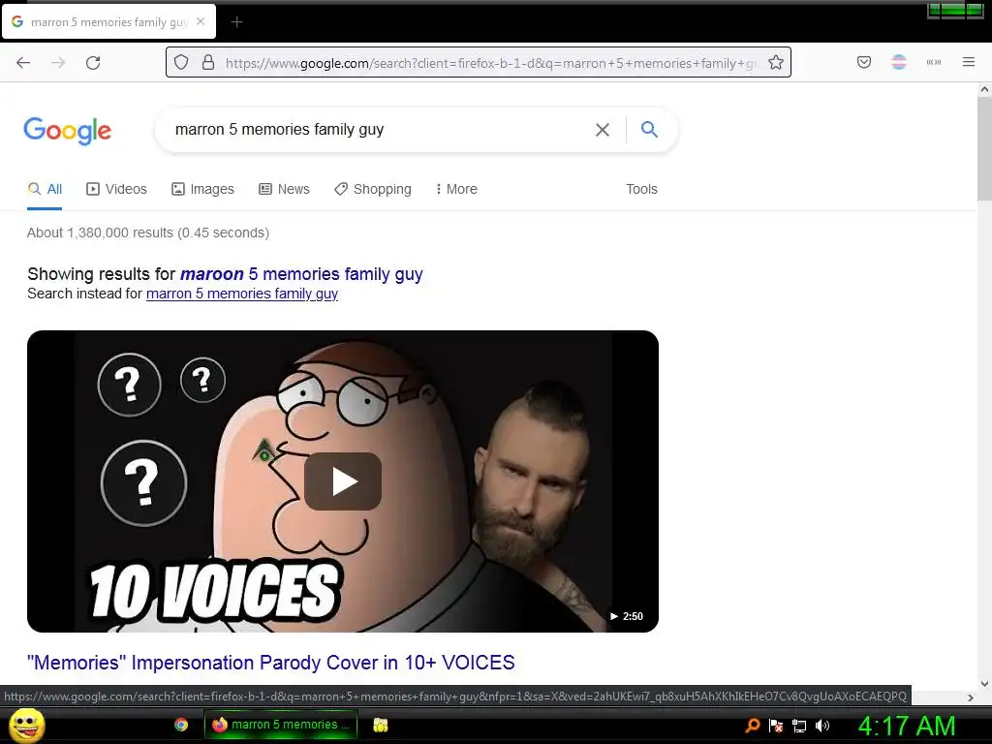
Task: Click the orange magnifier tray icon
Action: point(753,726)
